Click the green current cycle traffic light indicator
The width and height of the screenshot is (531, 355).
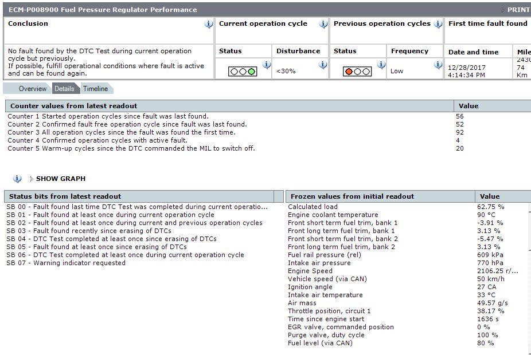pyautogui.click(x=243, y=72)
